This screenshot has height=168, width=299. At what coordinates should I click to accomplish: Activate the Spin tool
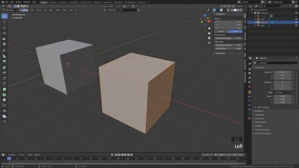4,94
